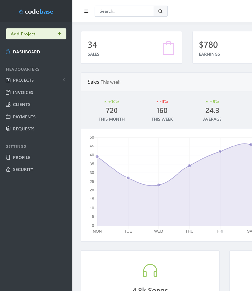The image size is (252, 291).
Task: Click the Headquarters section heading
Action: click(23, 69)
